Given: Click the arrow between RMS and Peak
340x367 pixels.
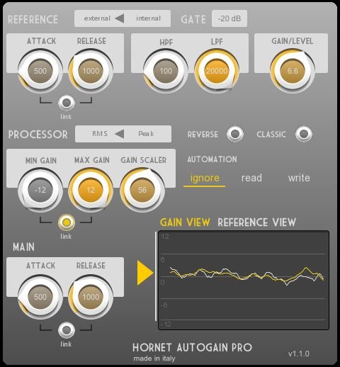Looking at the screenshot, I should pos(120,134).
